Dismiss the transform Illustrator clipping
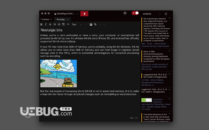The image size is (209, 130). pyautogui.click(x=169, y=99)
